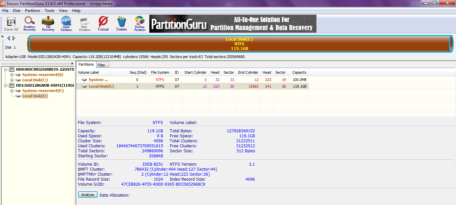Sort by Volume Label column header
Image resolution: width=456 pixels, height=205 pixels.
[x=102, y=72]
